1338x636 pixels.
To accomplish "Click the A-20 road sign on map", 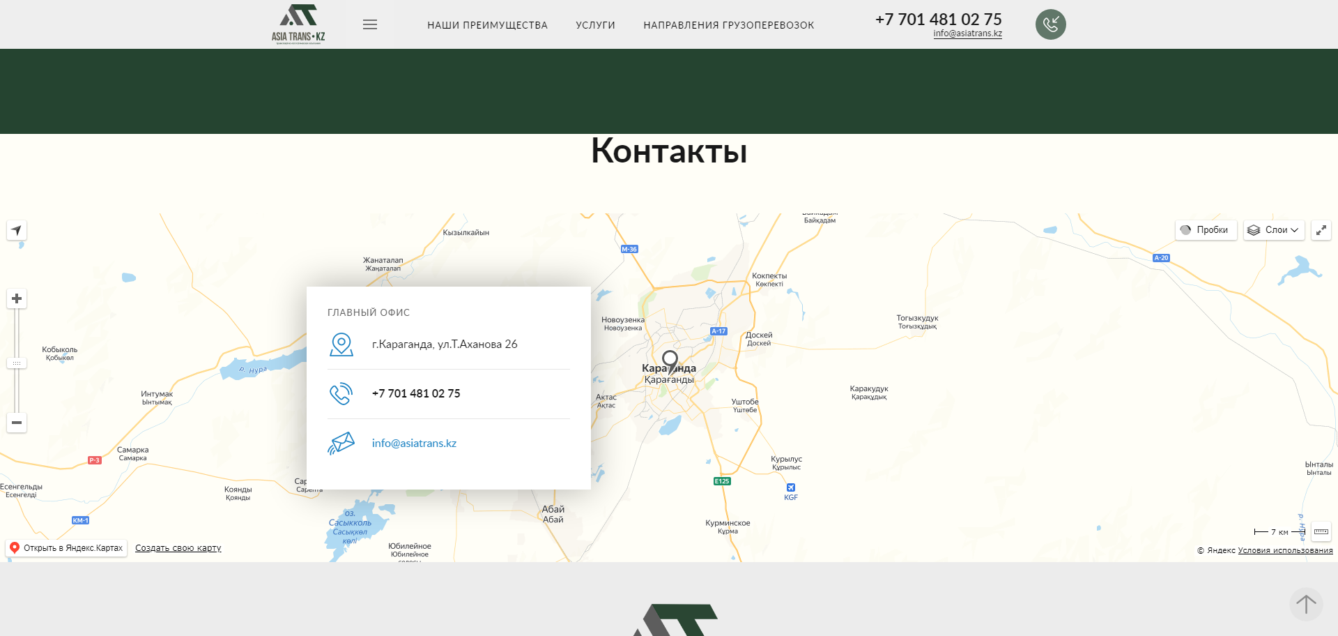I will 1161,258.
